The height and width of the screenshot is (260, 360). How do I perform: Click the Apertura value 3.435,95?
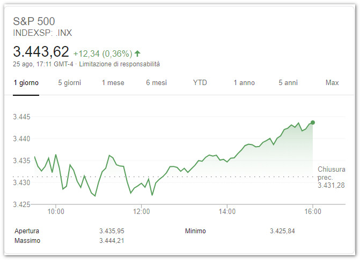click(x=112, y=231)
